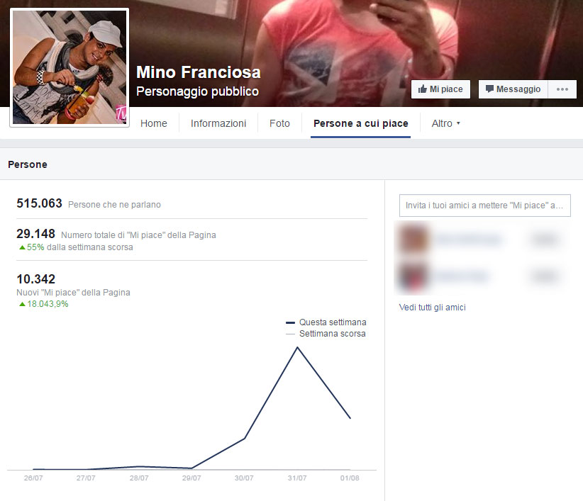Image resolution: width=583 pixels, height=501 pixels.
Task: Click the Settimana scorsa legend line marker
Action: tap(290, 334)
